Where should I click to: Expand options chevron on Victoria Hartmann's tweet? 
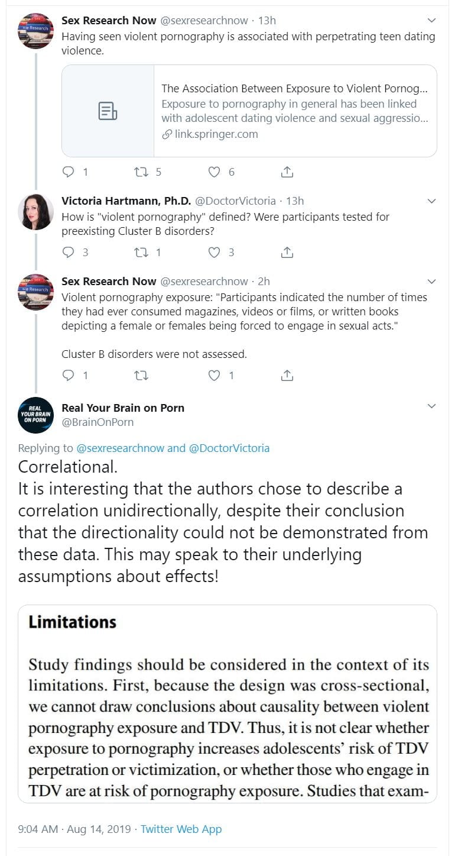[x=431, y=201]
